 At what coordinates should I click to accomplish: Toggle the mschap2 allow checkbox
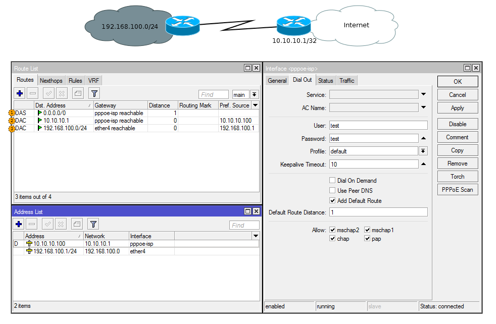point(332,230)
